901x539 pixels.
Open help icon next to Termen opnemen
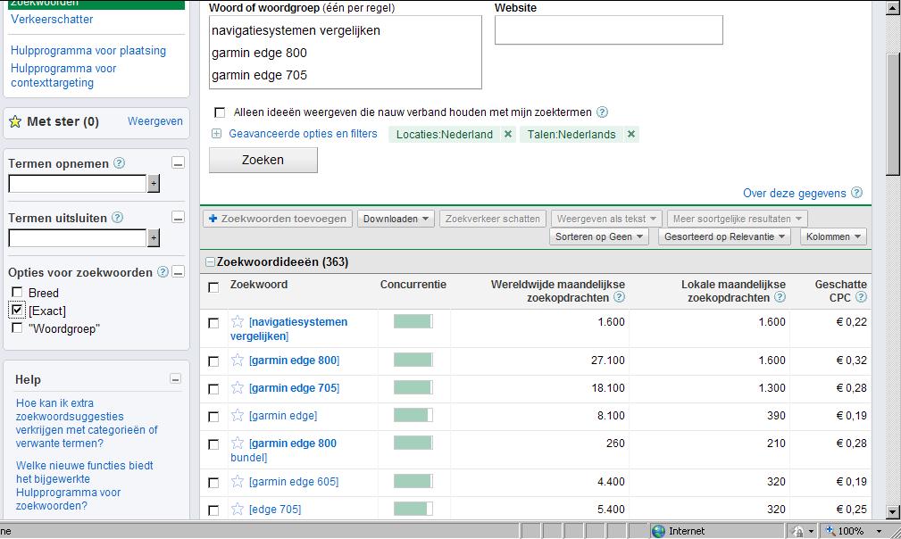[119, 163]
